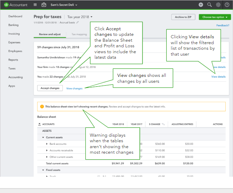Click the ADJUSTING ENTRIES column header
The height and width of the screenshot is (193, 233).
click(x=182, y=124)
